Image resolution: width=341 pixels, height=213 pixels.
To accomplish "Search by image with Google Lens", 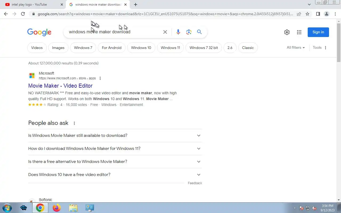I will click(189, 32).
